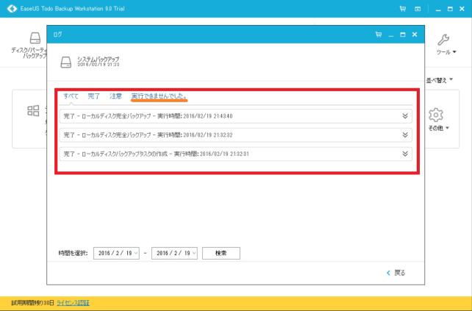Switch to the 完了 tab
The image size is (472, 311).
[x=93, y=96]
